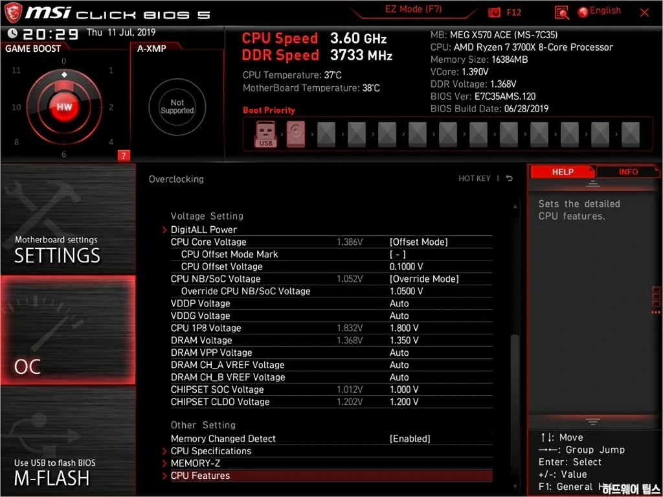The height and width of the screenshot is (497, 663).
Task: Select DRAM VPP Voltage Auto value
Action: [399, 353]
